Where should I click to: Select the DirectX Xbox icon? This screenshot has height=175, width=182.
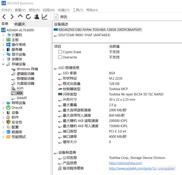[8, 108]
